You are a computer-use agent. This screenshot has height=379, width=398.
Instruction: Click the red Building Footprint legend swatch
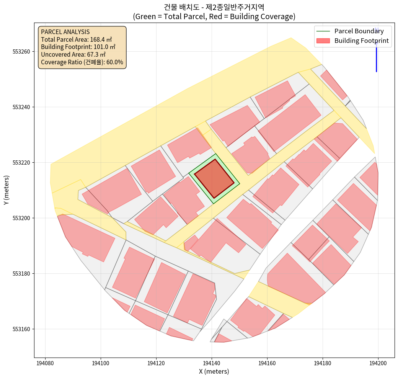click(323, 41)
